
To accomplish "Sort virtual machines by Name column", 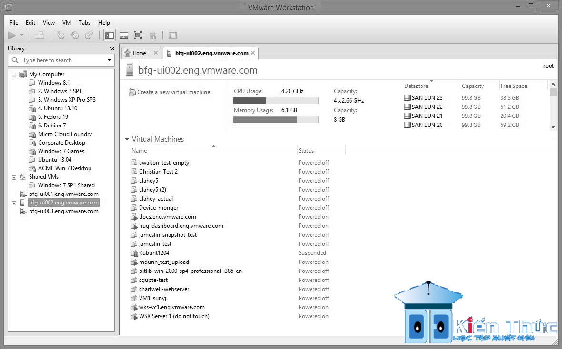I will [x=139, y=151].
